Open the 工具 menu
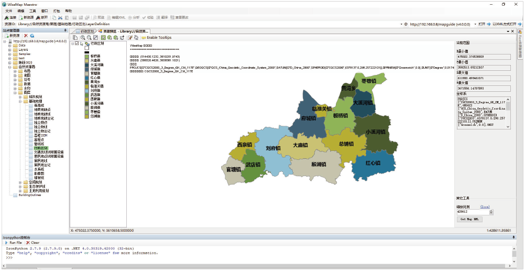The height and width of the screenshot is (271, 525). pyautogui.click(x=32, y=10)
